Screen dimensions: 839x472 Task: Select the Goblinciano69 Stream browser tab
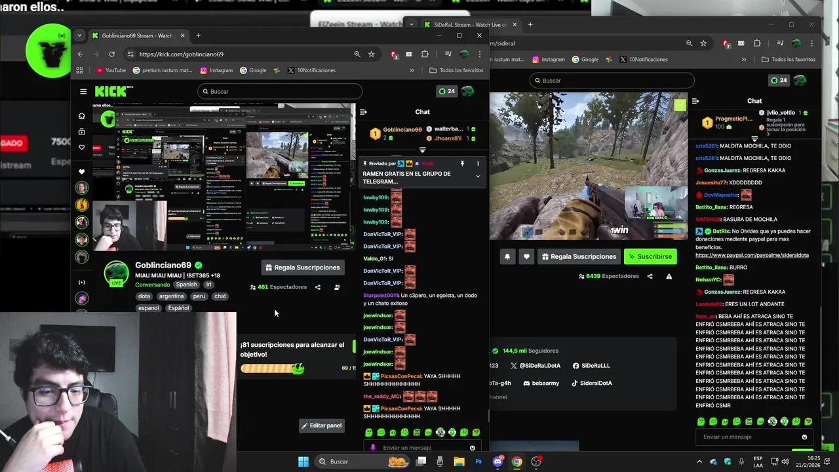(x=138, y=35)
